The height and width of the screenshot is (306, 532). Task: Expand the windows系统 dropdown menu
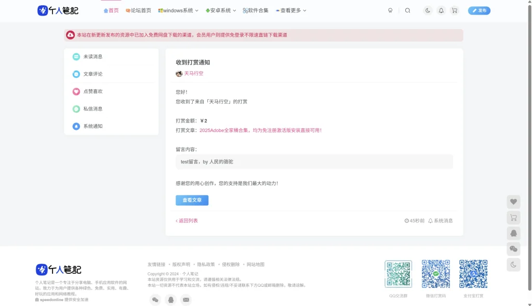click(x=178, y=10)
